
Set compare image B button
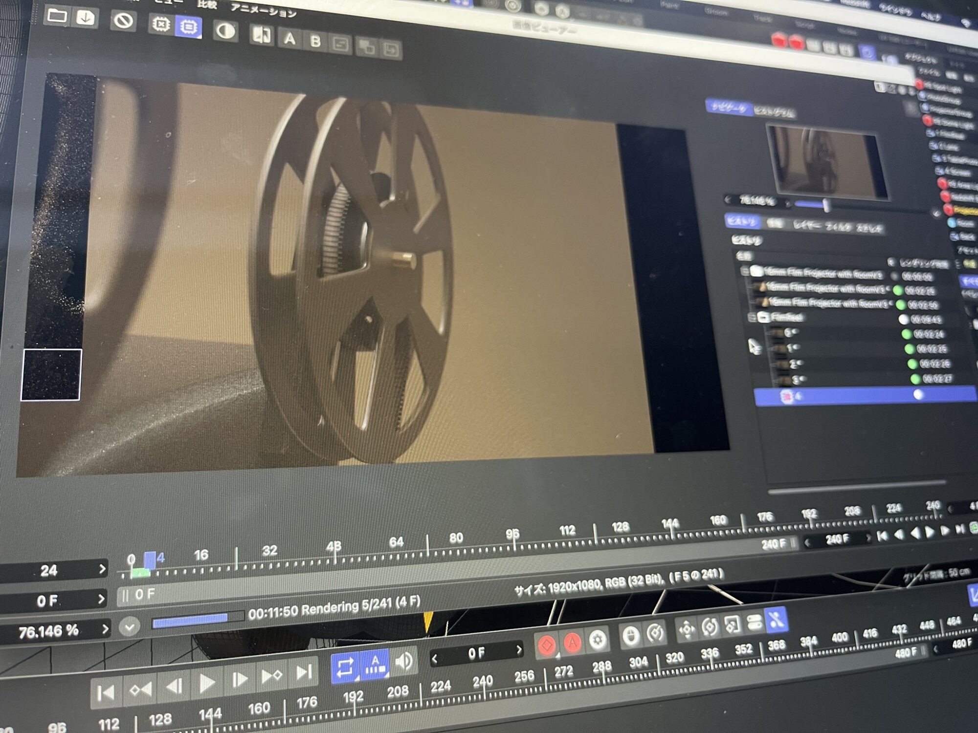click(315, 42)
